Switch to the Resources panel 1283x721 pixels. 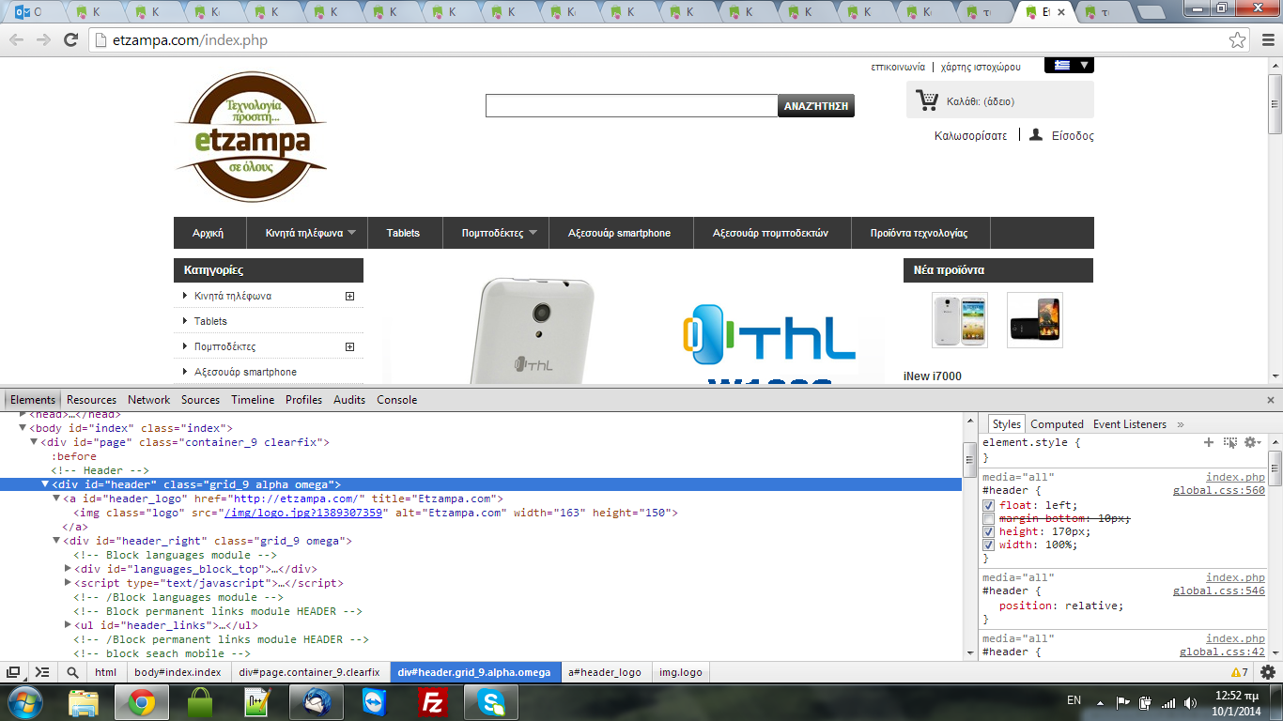click(x=92, y=400)
